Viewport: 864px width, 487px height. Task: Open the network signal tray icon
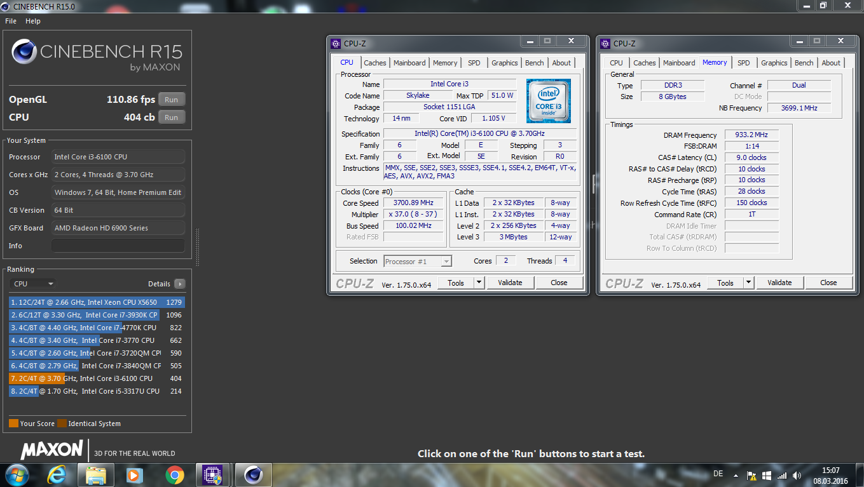click(782, 475)
